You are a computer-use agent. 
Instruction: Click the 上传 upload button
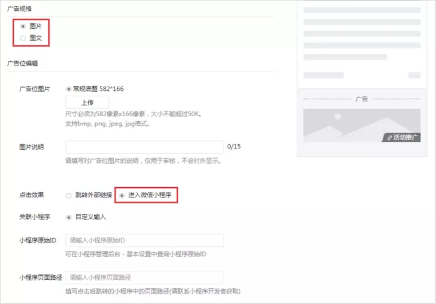pyautogui.click(x=87, y=102)
